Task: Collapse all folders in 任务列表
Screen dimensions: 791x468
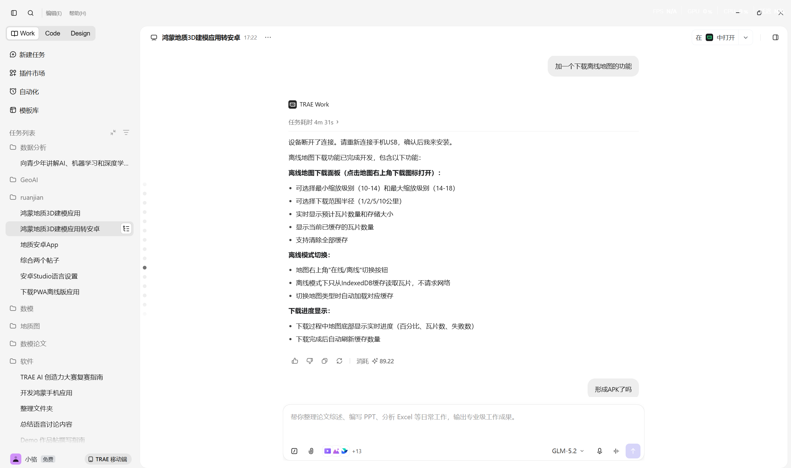Action: pyautogui.click(x=113, y=133)
